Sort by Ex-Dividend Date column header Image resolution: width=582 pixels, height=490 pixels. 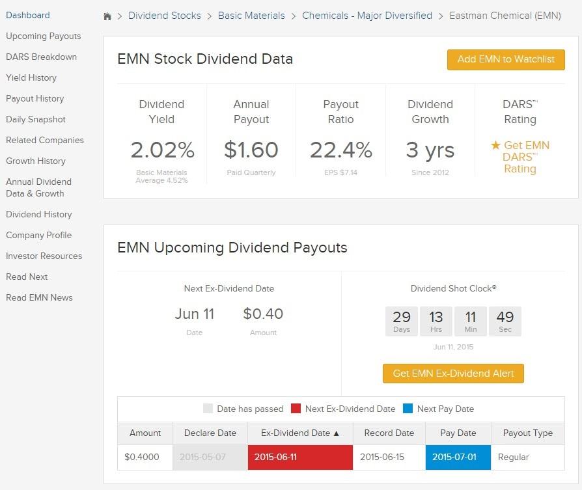coord(300,433)
